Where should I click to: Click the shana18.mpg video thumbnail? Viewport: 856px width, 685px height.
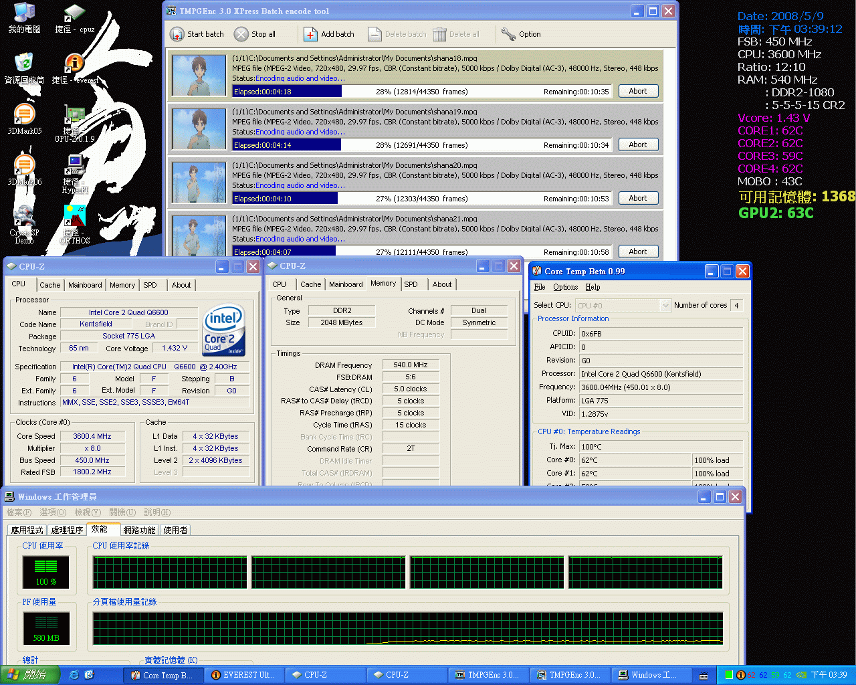[x=199, y=76]
